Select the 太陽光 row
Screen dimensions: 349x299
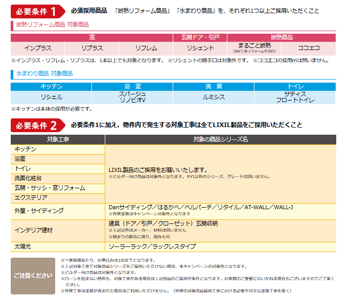pos(58,247)
